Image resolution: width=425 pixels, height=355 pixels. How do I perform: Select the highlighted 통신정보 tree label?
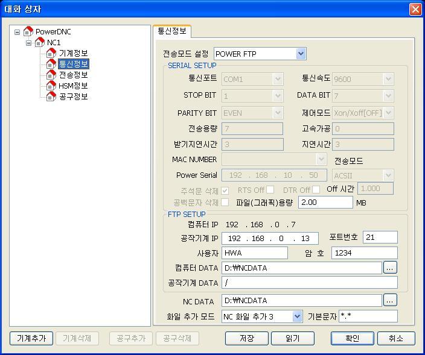point(74,64)
